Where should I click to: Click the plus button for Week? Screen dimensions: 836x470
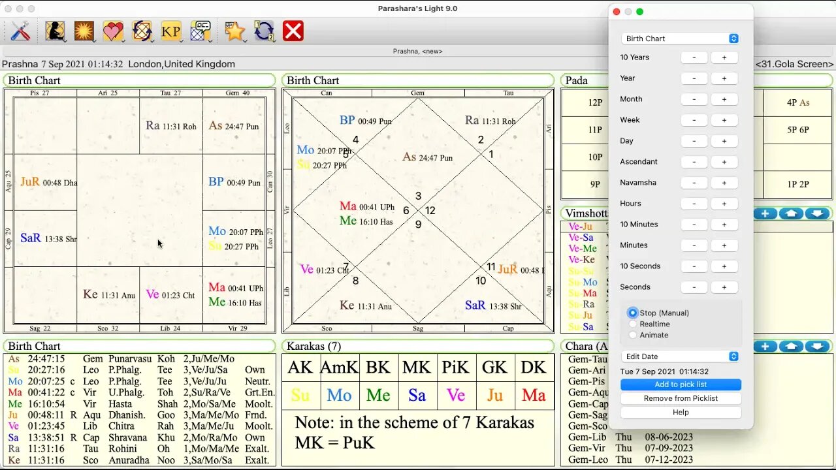point(724,120)
